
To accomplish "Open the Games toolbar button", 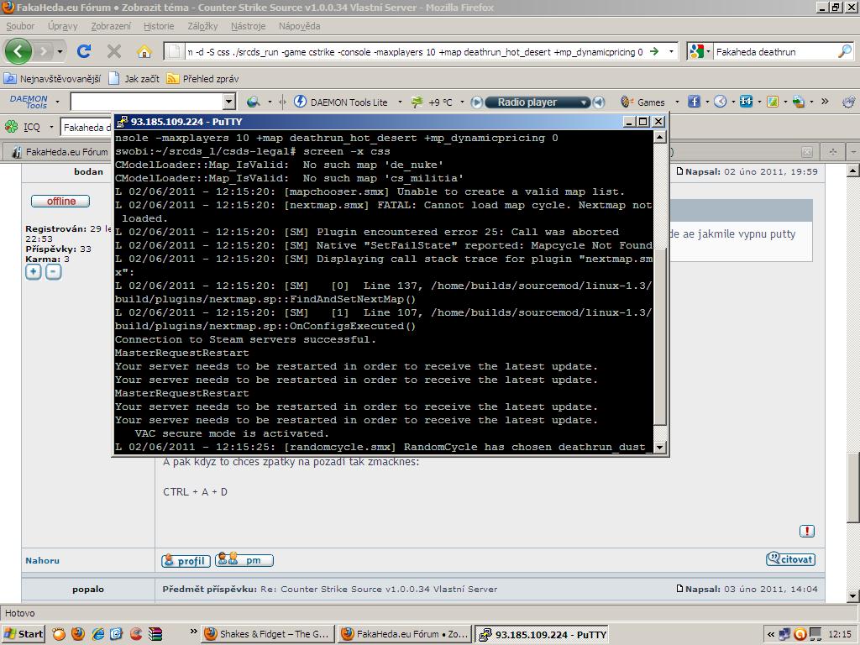I will point(642,102).
